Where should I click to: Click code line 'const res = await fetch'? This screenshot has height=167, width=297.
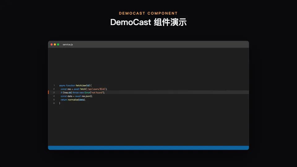point(84,89)
